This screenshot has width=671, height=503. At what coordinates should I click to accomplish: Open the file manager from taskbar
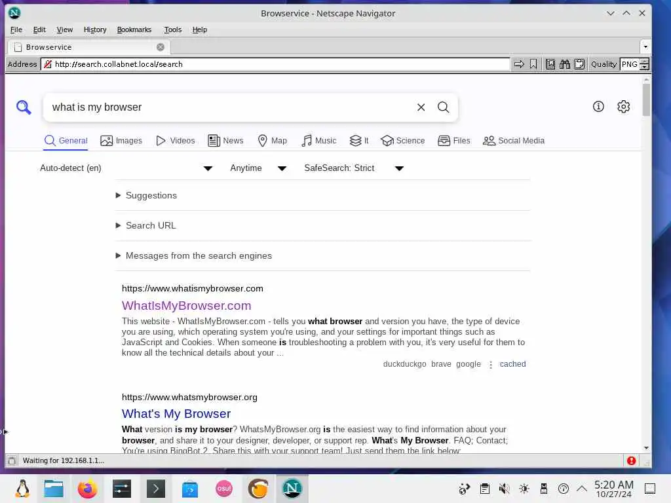[54, 489]
